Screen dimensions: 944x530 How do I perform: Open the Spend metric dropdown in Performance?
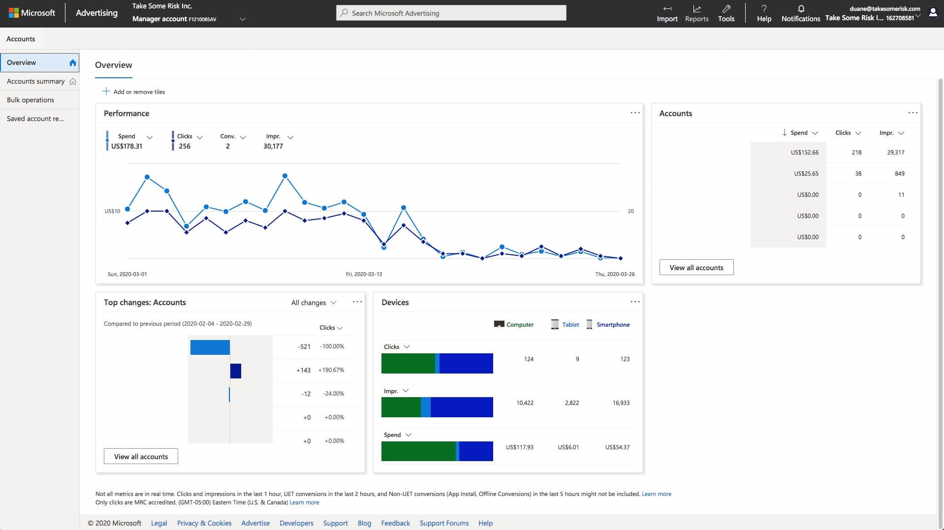[x=150, y=137]
